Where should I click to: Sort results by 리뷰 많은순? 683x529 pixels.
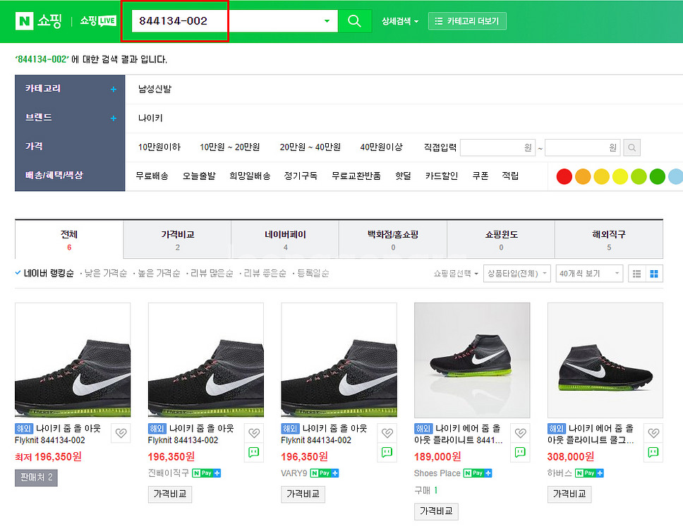212,273
